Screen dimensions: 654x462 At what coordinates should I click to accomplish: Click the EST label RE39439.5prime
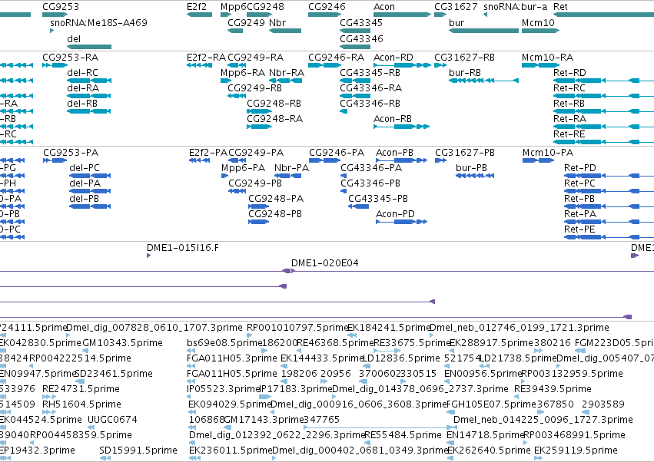click(553, 389)
